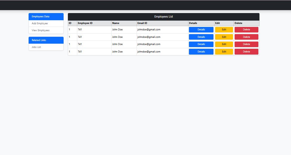Edit the last employee record
Screen dimensions: 291x155
(224, 51)
